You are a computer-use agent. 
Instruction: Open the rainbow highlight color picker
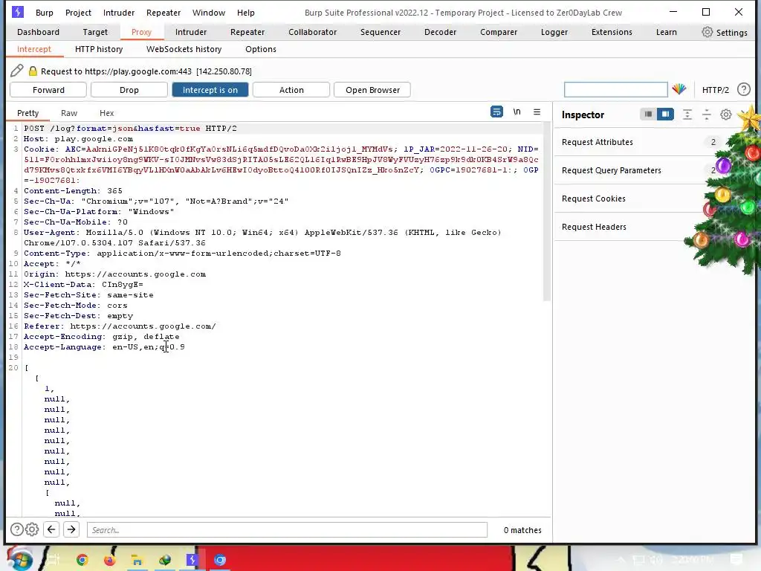pos(679,89)
